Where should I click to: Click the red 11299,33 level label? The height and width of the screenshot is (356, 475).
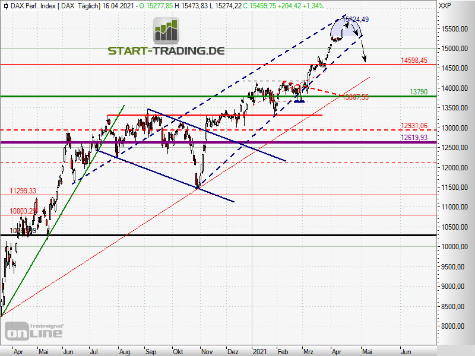pyautogui.click(x=23, y=191)
